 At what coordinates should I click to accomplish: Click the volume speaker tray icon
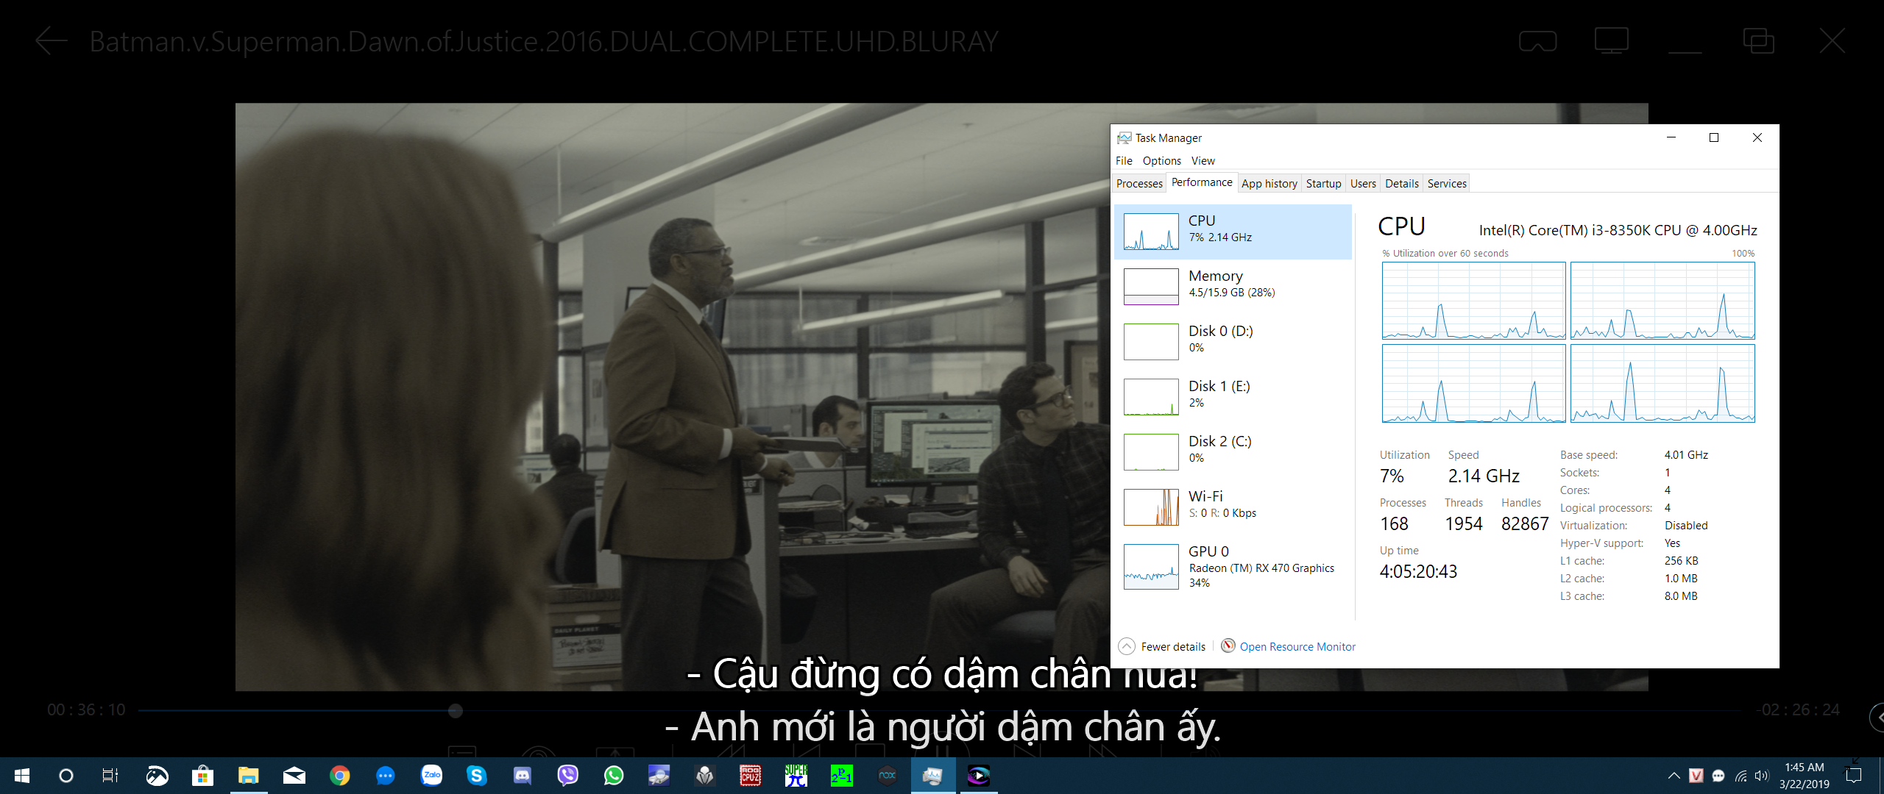[x=1761, y=776]
